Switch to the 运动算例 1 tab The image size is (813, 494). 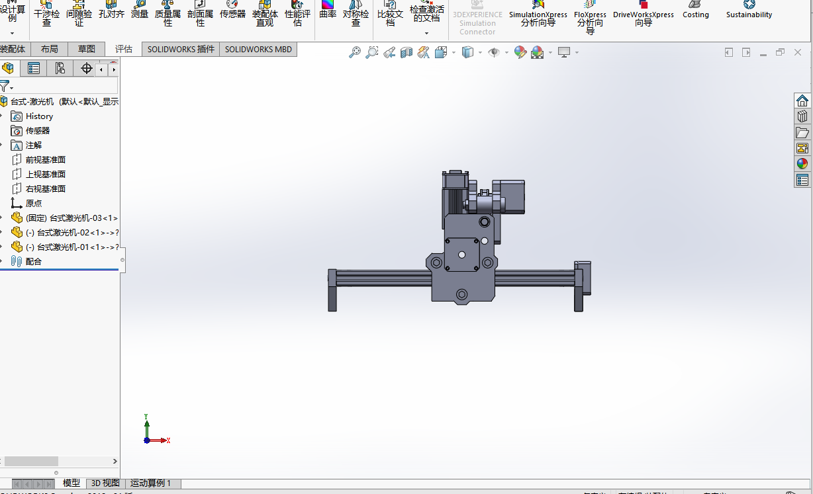[151, 483]
